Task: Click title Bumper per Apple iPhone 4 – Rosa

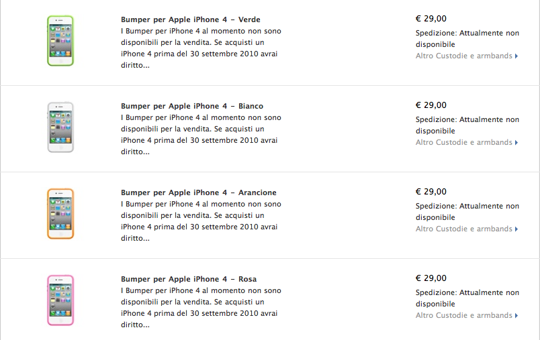Action: coord(188,279)
